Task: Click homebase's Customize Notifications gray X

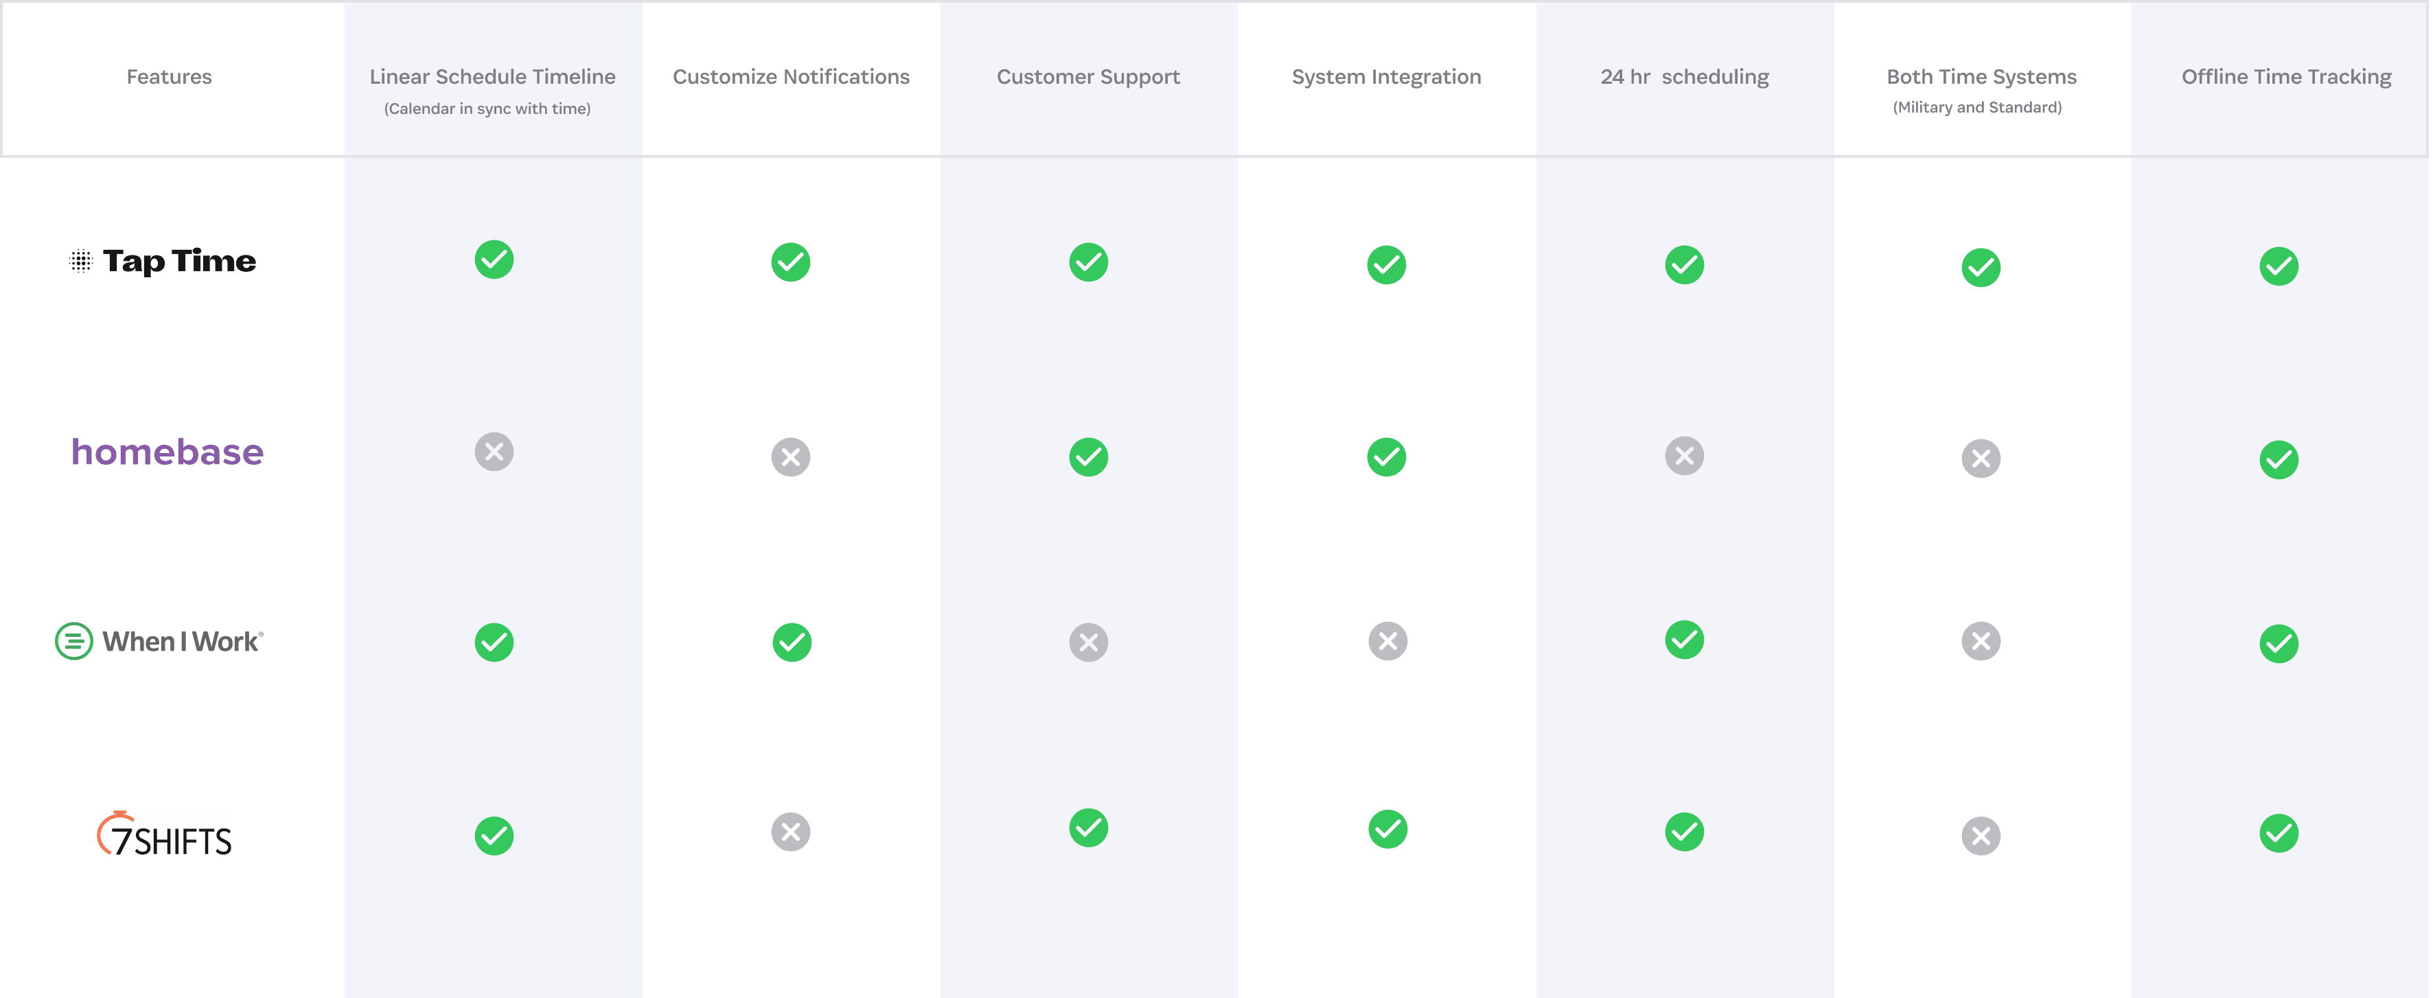Action: point(791,457)
